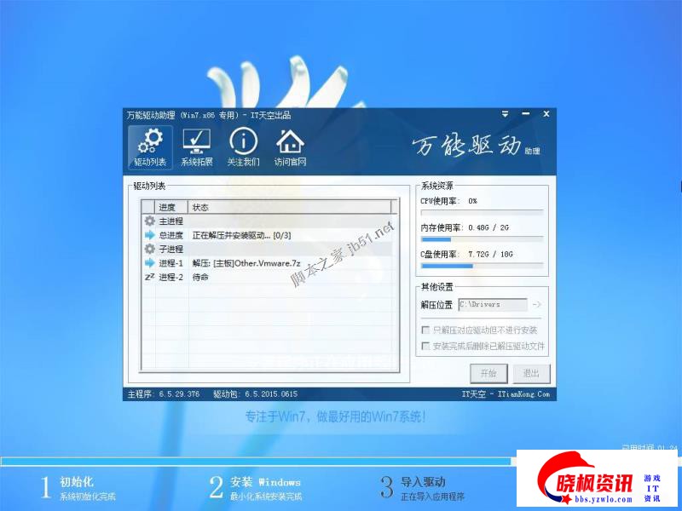Click the ITianKong.Com link in status bar
682x511 pixels.
coord(522,394)
